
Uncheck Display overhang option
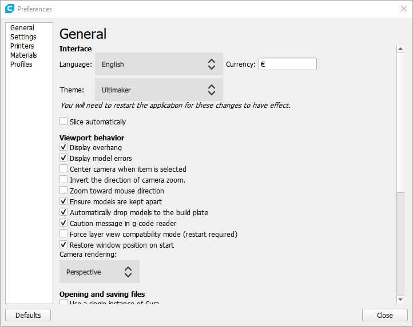click(x=63, y=148)
